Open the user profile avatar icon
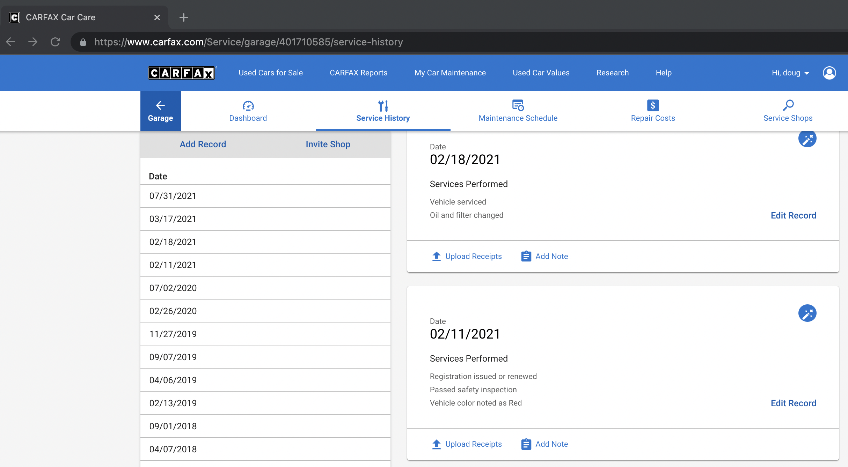 (x=829, y=73)
